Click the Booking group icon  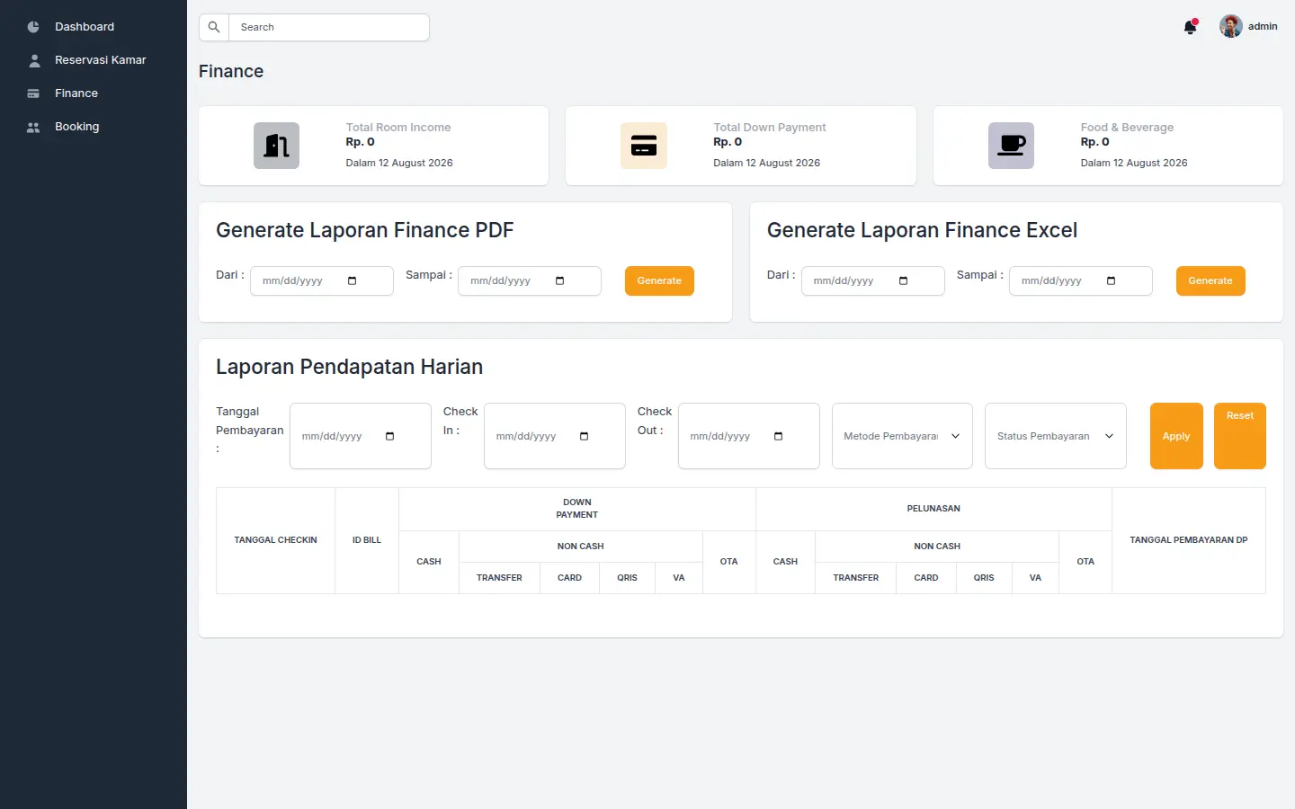33,128
